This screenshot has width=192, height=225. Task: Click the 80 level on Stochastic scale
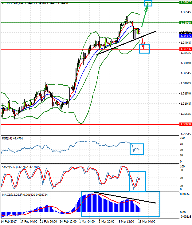point(182,170)
